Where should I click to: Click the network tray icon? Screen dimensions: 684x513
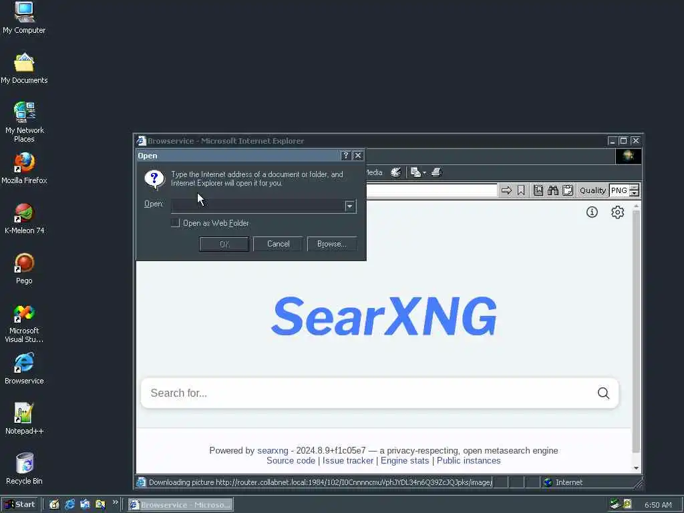(x=615, y=504)
